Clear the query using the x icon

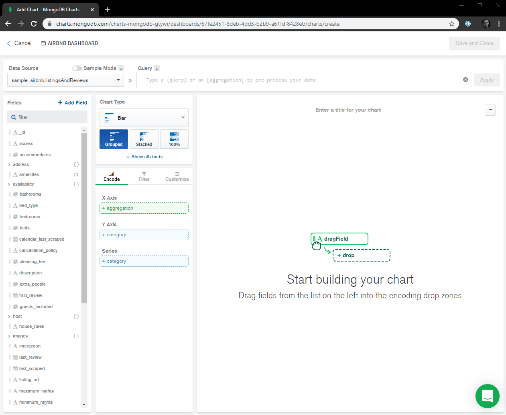(465, 80)
